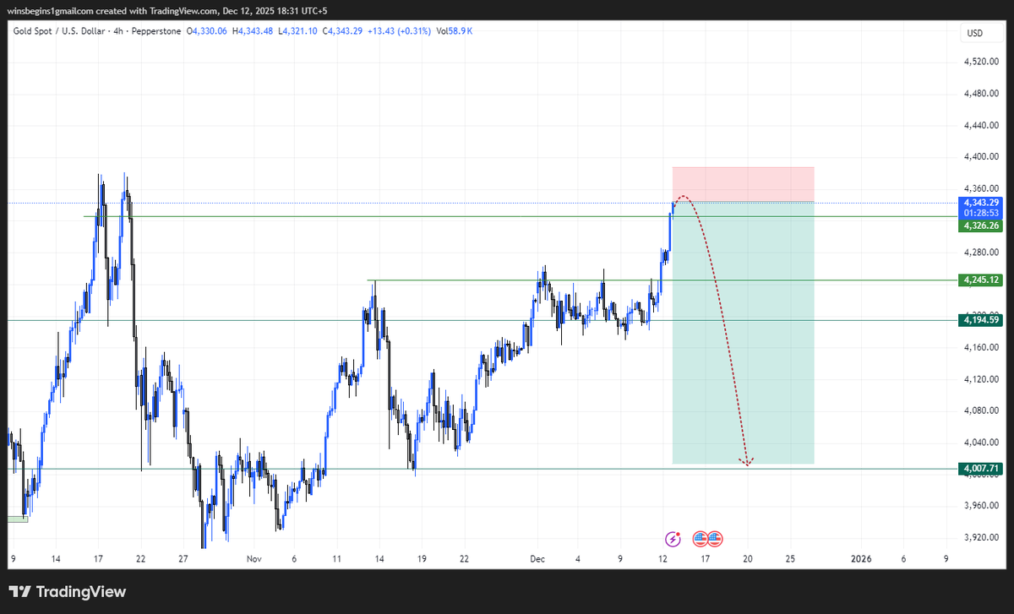1014x614 pixels.
Task: Click the 01:28:53 bar countdown timer
Action: pos(981,214)
